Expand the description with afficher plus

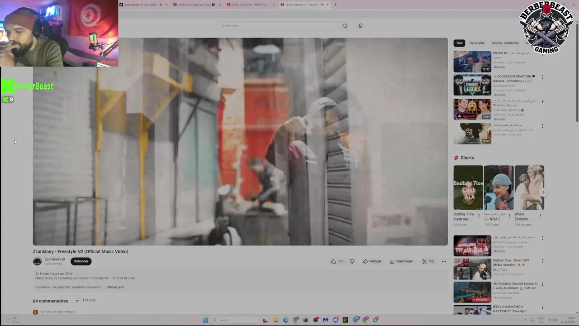[x=115, y=287]
